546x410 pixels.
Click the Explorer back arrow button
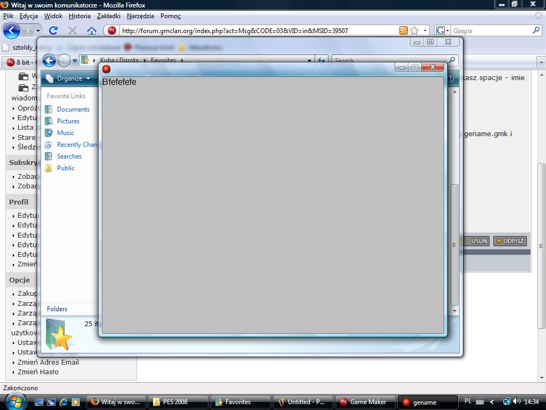49,60
